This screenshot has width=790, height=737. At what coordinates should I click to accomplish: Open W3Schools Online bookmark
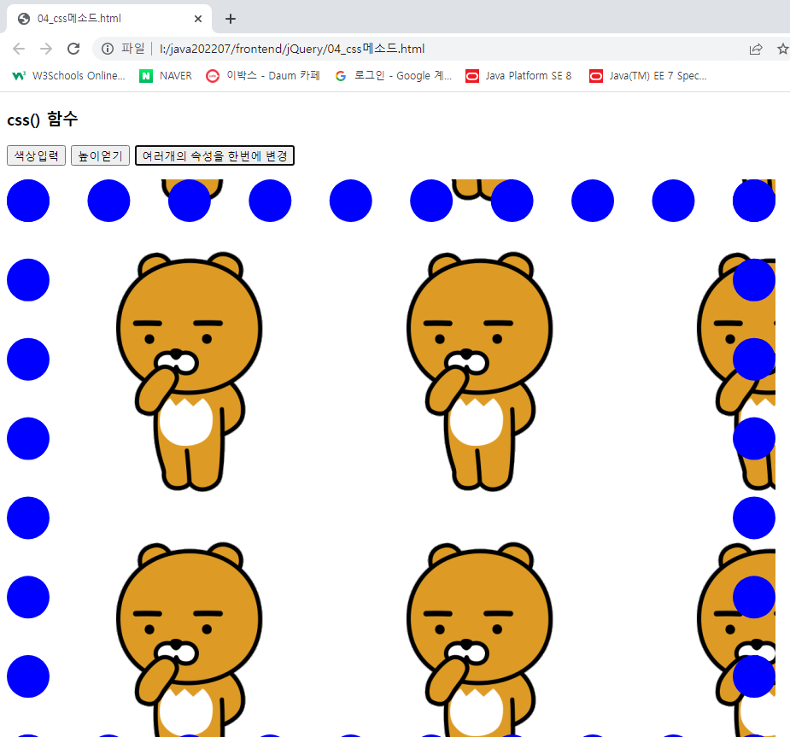pos(68,76)
